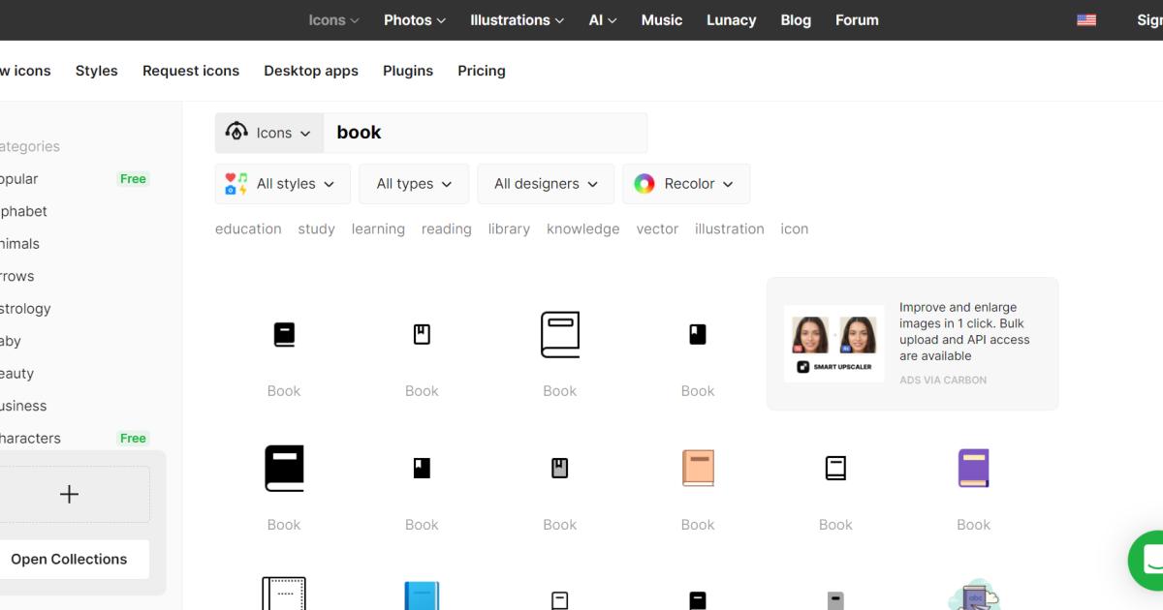
Task: Choose the large solid black book icon in the second results row
Action: coord(284,468)
